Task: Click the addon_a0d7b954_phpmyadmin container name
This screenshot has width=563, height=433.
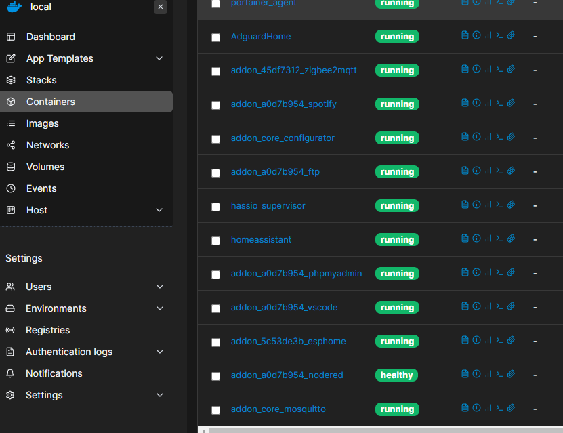Action: [x=296, y=273]
